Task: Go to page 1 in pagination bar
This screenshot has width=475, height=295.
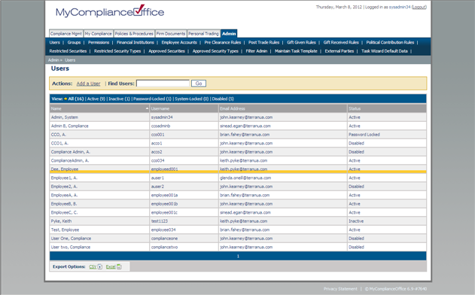Action: [x=238, y=256]
